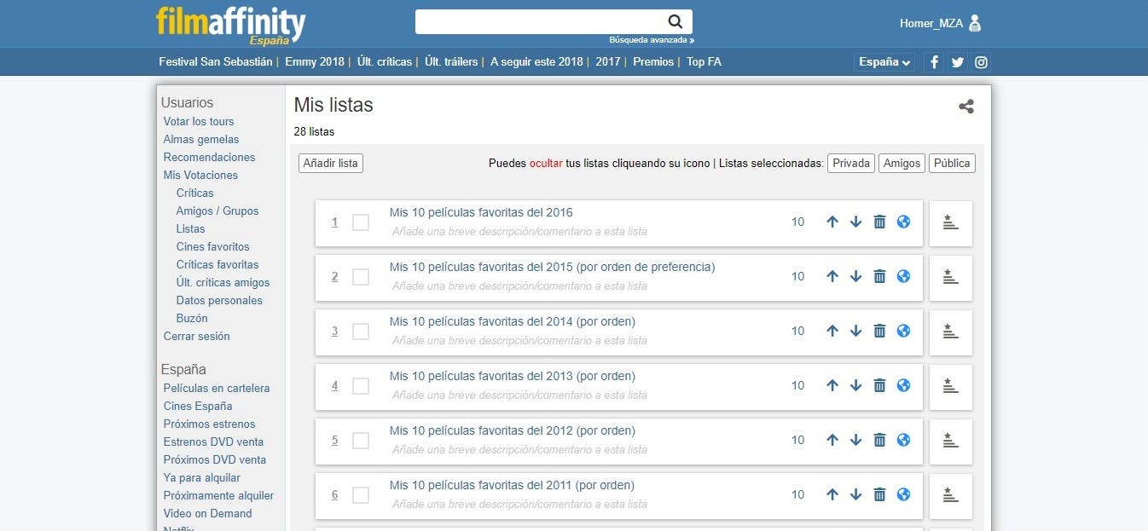Screen dimensions: 1148x531
Task: Open Video on Demand sidebar link
Action: [207, 513]
